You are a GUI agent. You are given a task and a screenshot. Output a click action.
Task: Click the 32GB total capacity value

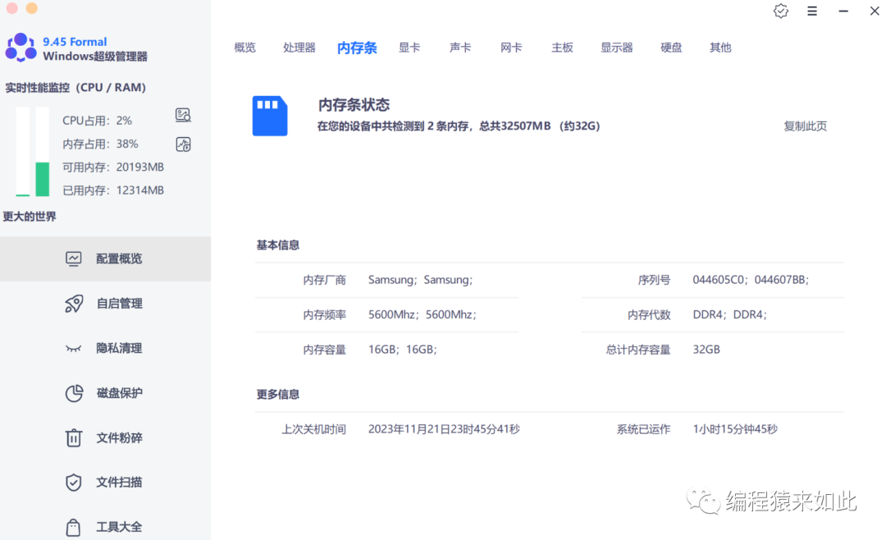coord(706,350)
